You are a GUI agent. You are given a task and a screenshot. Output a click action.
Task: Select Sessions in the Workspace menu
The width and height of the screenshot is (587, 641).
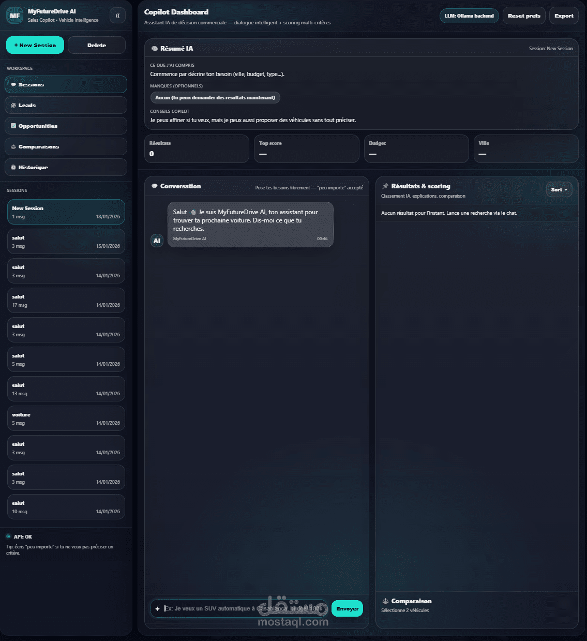[66, 84]
